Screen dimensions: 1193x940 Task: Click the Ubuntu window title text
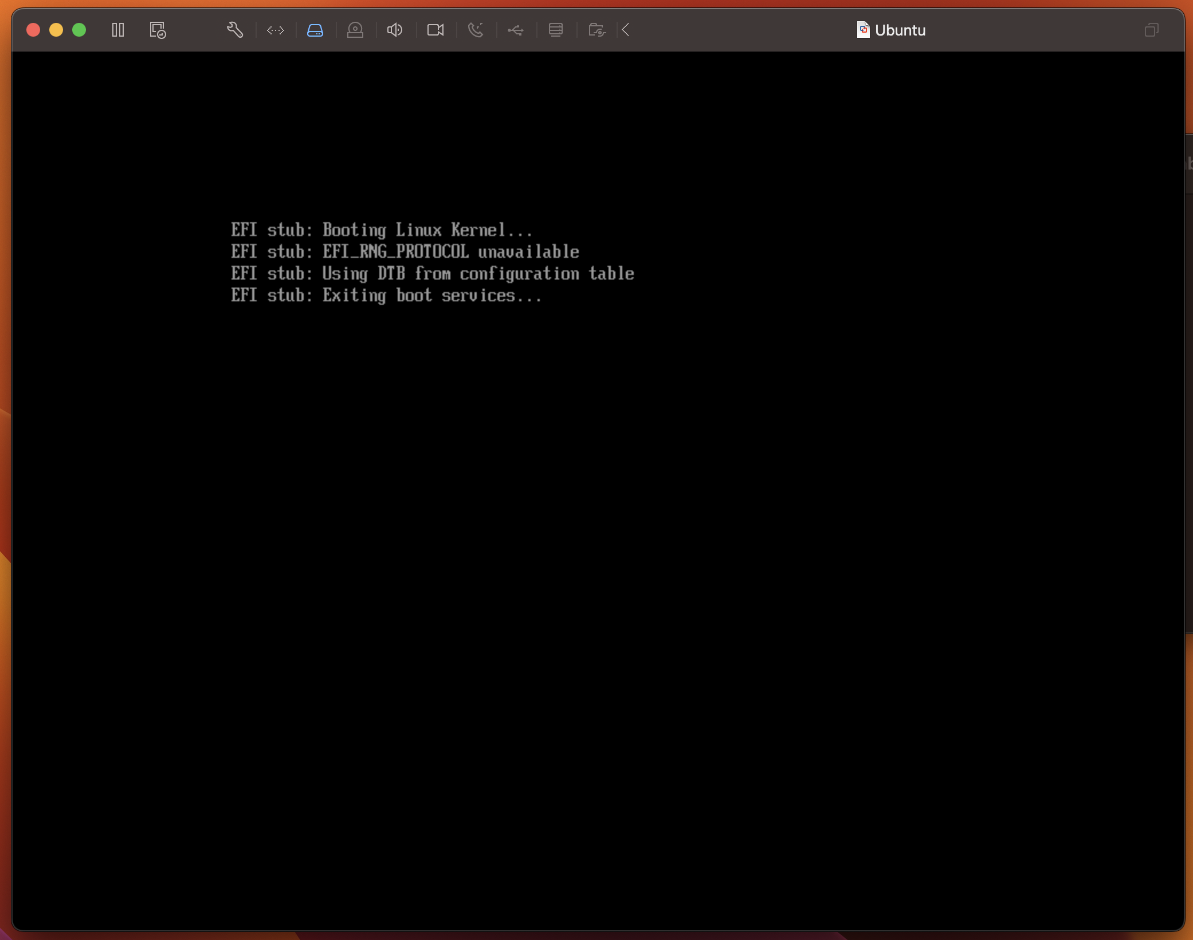pos(900,30)
